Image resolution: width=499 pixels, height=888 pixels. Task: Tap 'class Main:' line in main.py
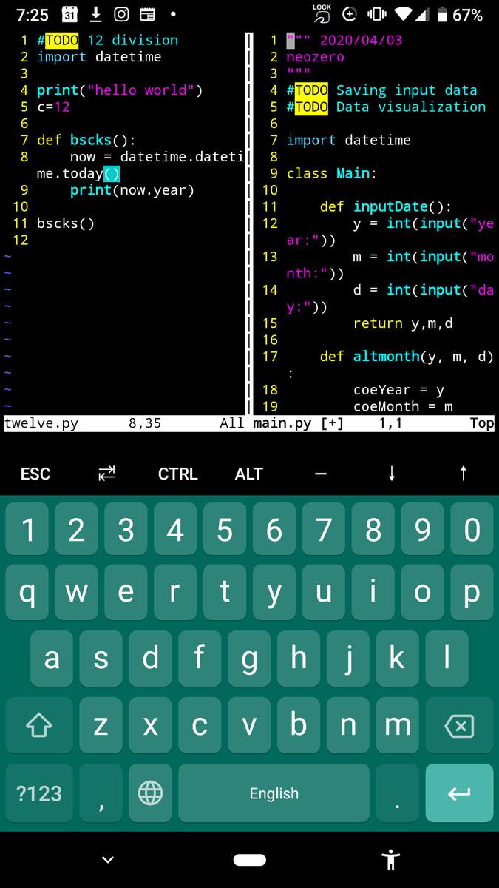(332, 173)
